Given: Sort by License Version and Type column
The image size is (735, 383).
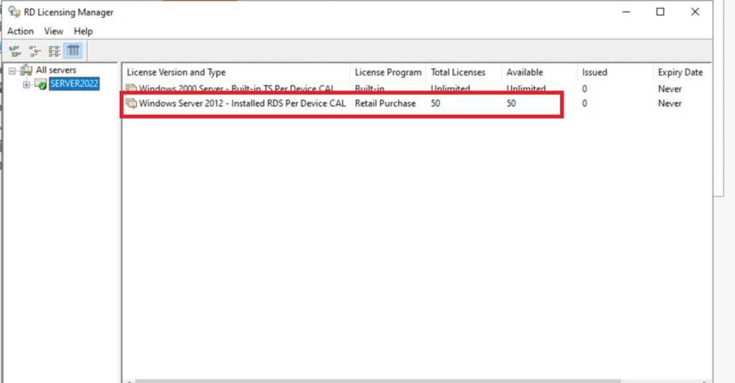Looking at the screenshot, I should pyautogui.click(x=176, y=73).
